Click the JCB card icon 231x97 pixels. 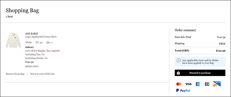[x=207, y=84]
